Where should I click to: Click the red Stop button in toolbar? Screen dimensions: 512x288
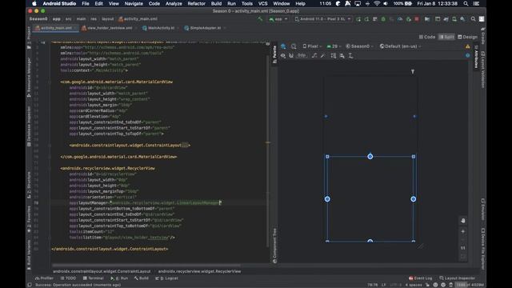[417, 19]
